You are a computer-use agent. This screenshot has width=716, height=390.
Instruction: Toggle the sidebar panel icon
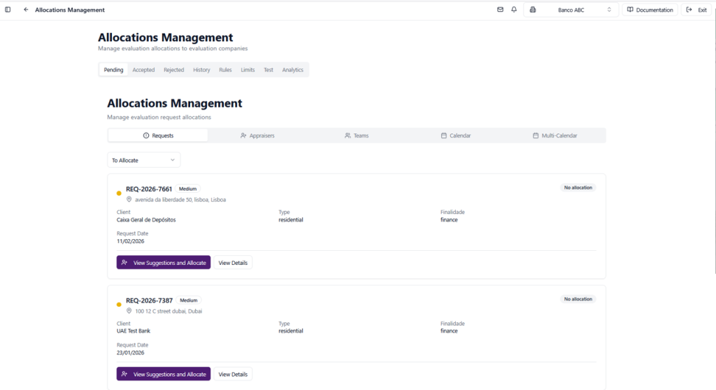(8, 10)
